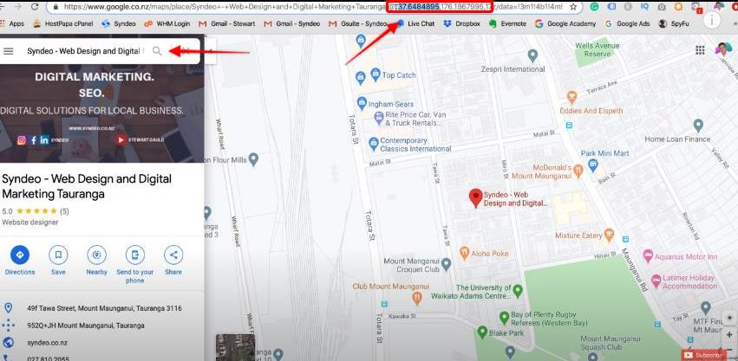The width and height of the screenshot is (738, 361).
Task: Open the Google apps grid icon
Action: point(700,50)
